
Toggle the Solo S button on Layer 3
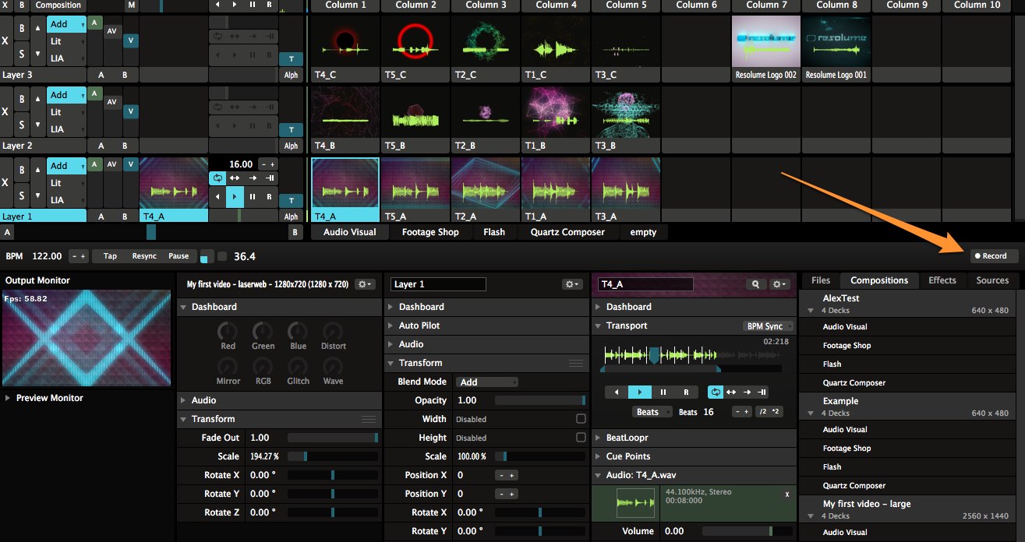click(x=22, y=54)
